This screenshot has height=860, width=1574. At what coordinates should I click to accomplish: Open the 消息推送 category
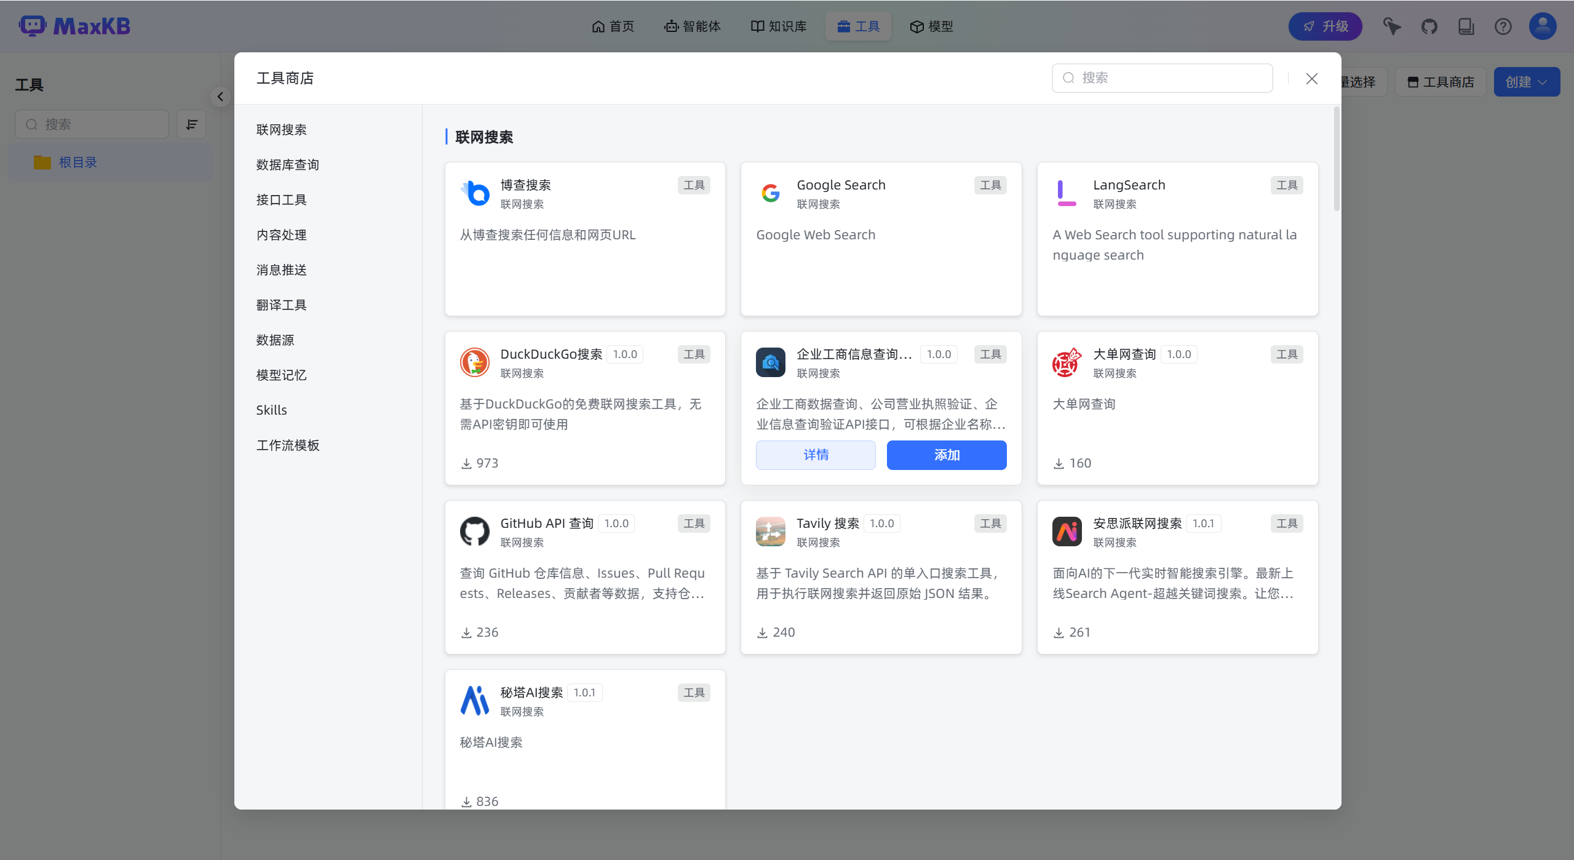(x=282, y=270)
